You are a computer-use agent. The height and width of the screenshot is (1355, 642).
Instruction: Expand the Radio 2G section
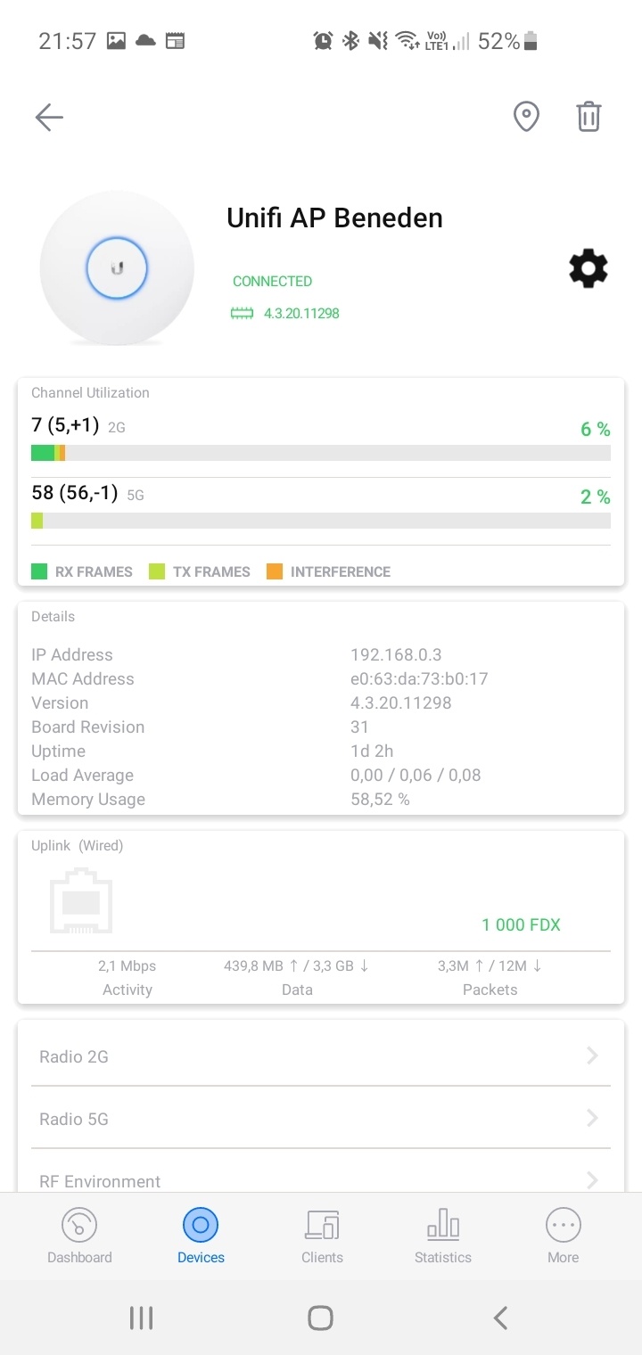[321, 1056]
